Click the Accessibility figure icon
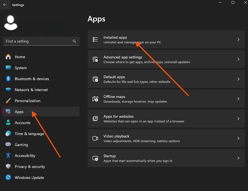 point(8,155)
